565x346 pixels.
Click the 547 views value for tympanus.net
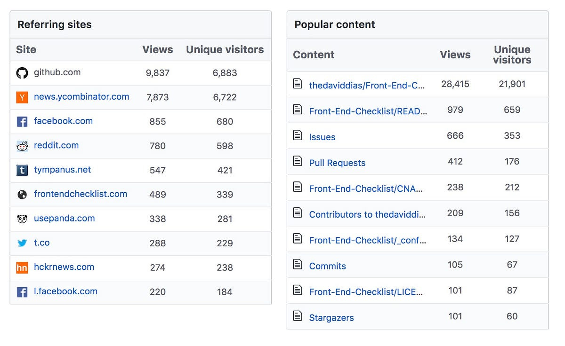click(x=158, y=170)
